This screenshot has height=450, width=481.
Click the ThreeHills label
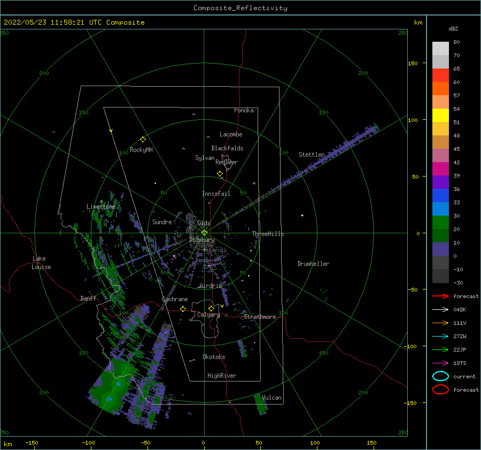[x=268, y=234]
